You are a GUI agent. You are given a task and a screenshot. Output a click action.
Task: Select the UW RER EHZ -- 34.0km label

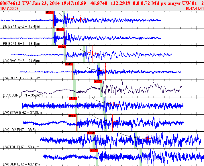coord(21,78)
